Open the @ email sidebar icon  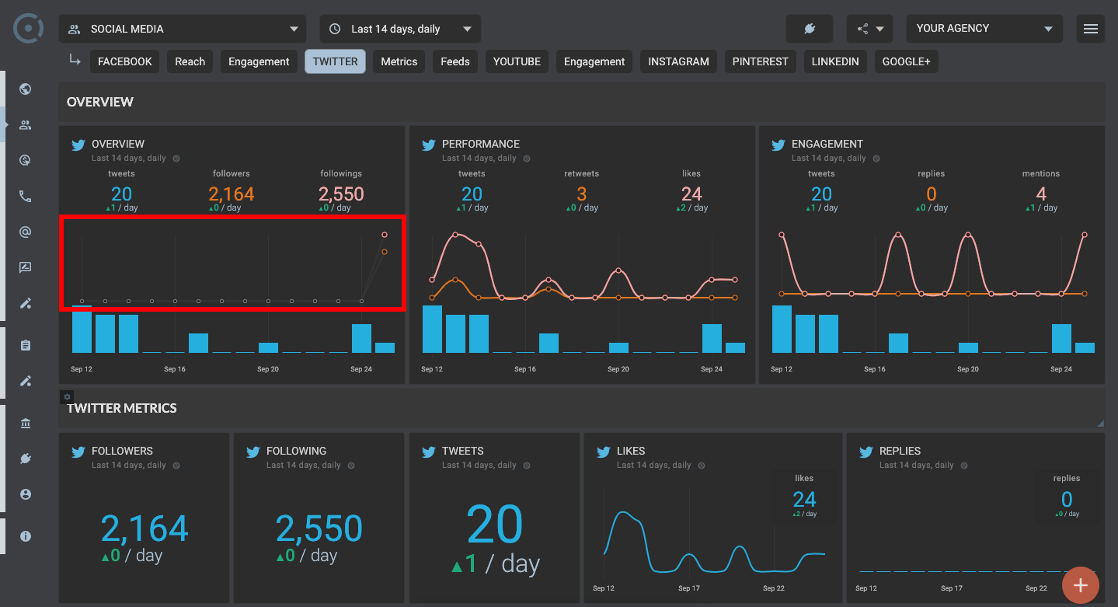(x=25, y=232)
